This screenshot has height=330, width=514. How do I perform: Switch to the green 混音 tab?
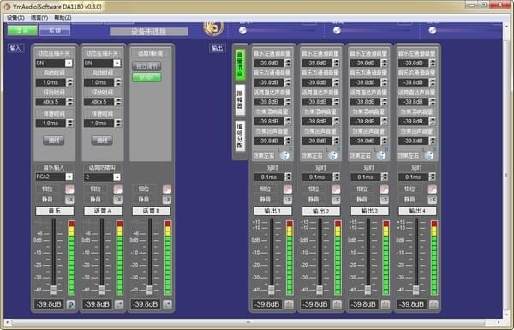(x=22, y=31)
